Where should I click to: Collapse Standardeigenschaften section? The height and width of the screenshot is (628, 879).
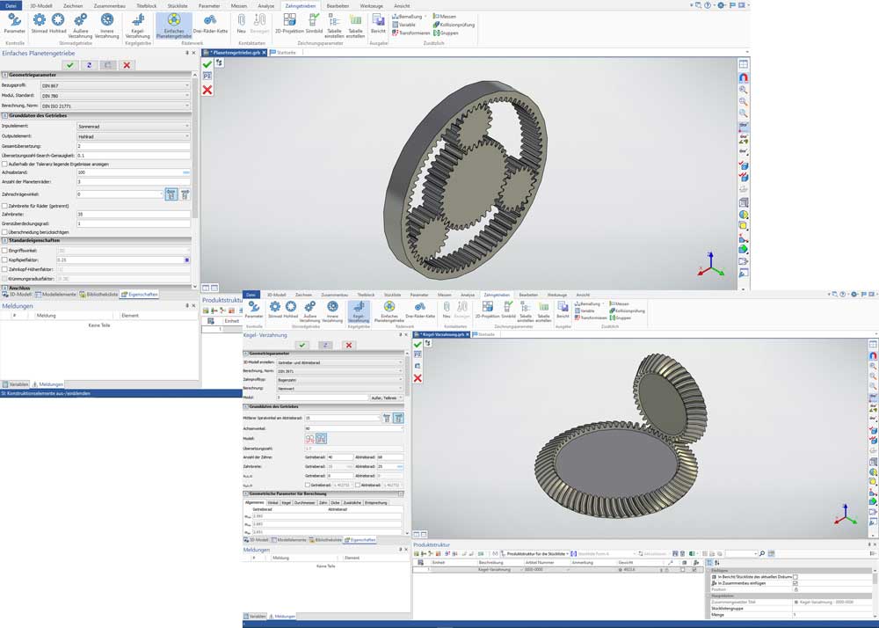click(4, 240)
